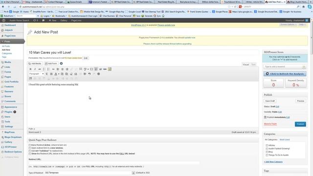Align text left in the editor
Screen dimensions: 313x176
58,69
